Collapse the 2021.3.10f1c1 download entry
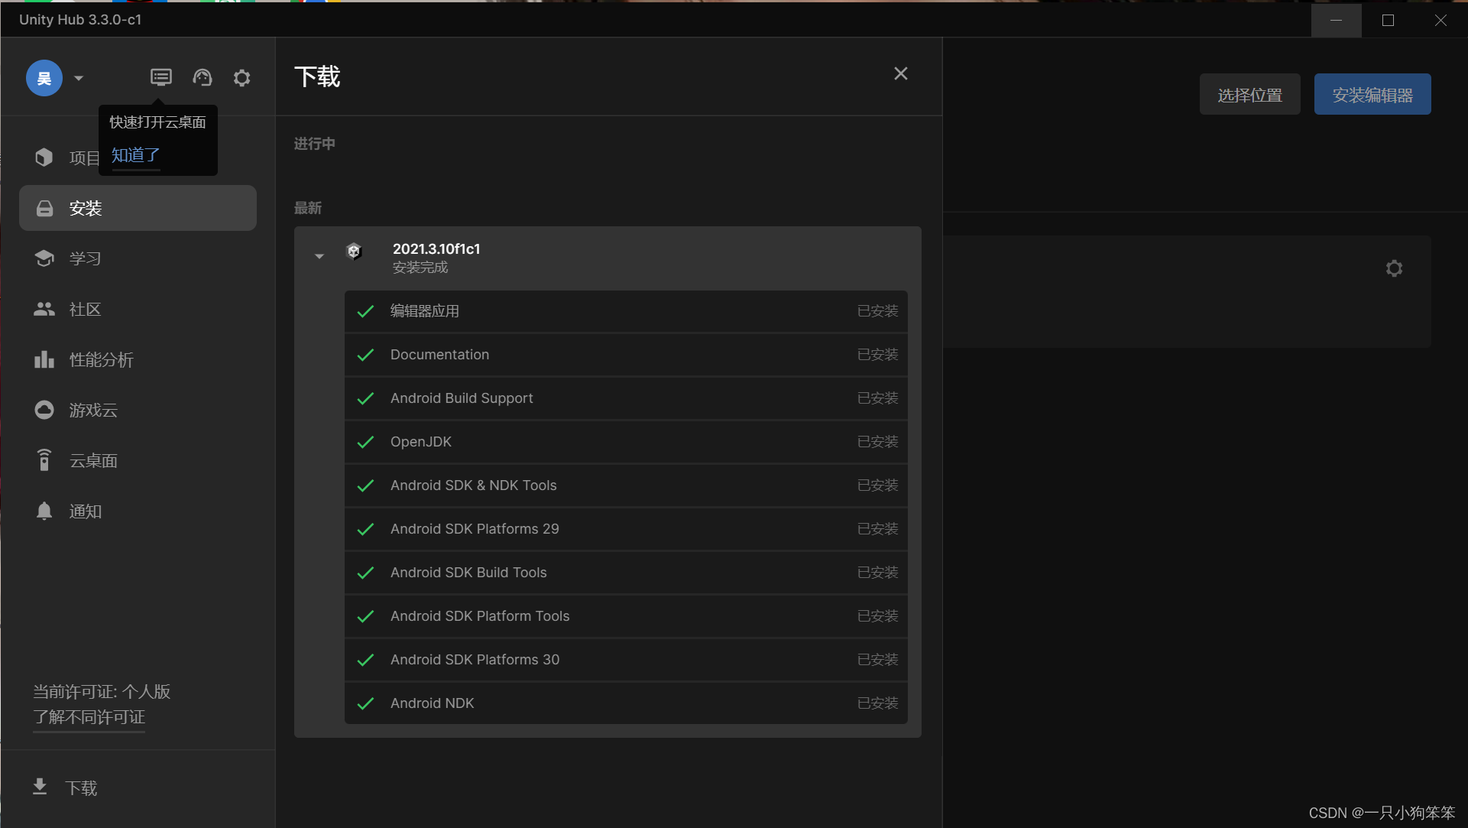 point(319,256)
